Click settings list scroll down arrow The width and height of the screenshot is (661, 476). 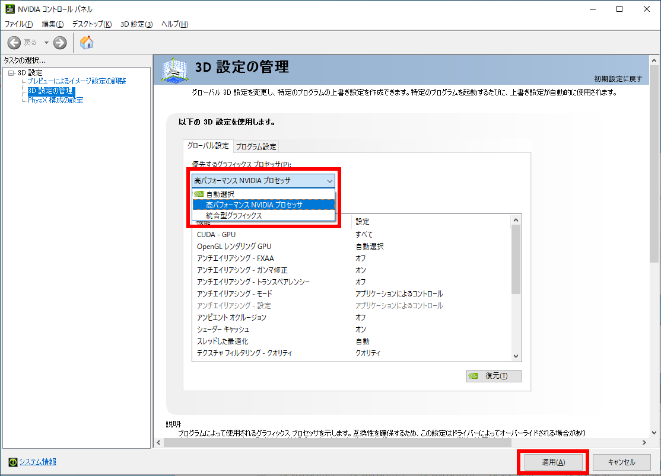point(516,356)
